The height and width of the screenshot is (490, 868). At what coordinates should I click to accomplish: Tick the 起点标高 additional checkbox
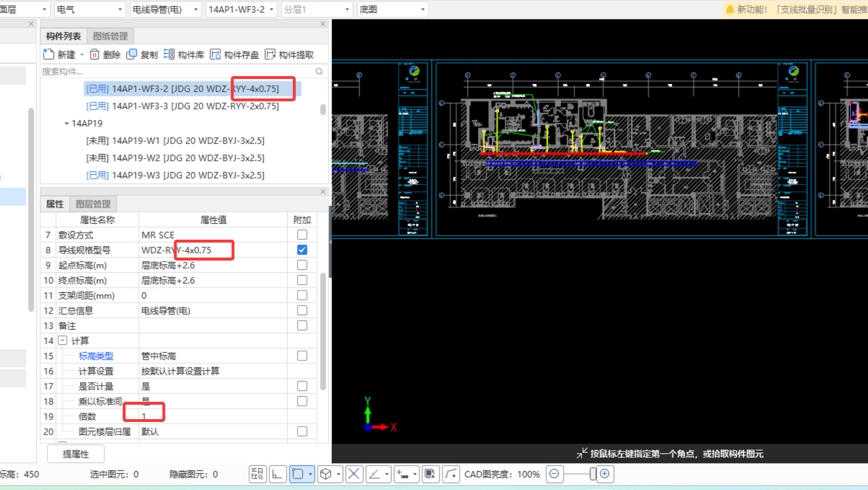pyautogui.click(x=302, y=265)
